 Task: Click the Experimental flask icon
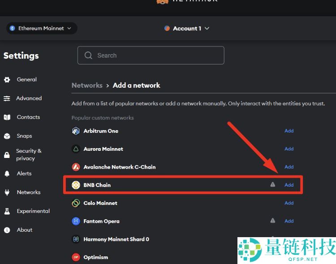[x=7, y=211]
